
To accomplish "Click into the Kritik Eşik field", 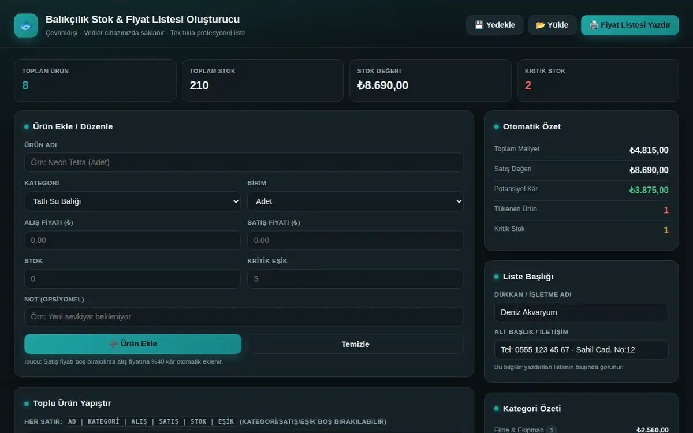I will (356, 279).
